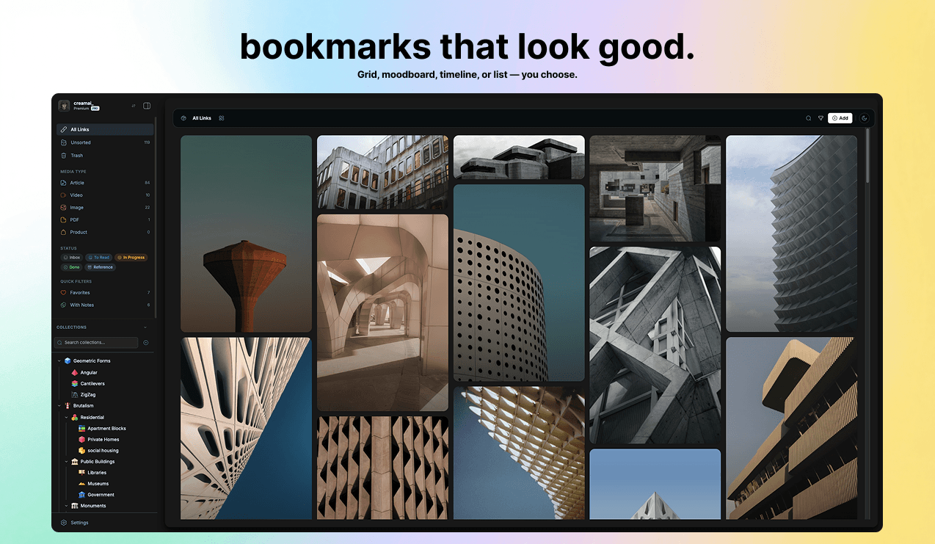935x544 pixels.
Task: Collapse the Residential collection tree
Action: (67, 416)
